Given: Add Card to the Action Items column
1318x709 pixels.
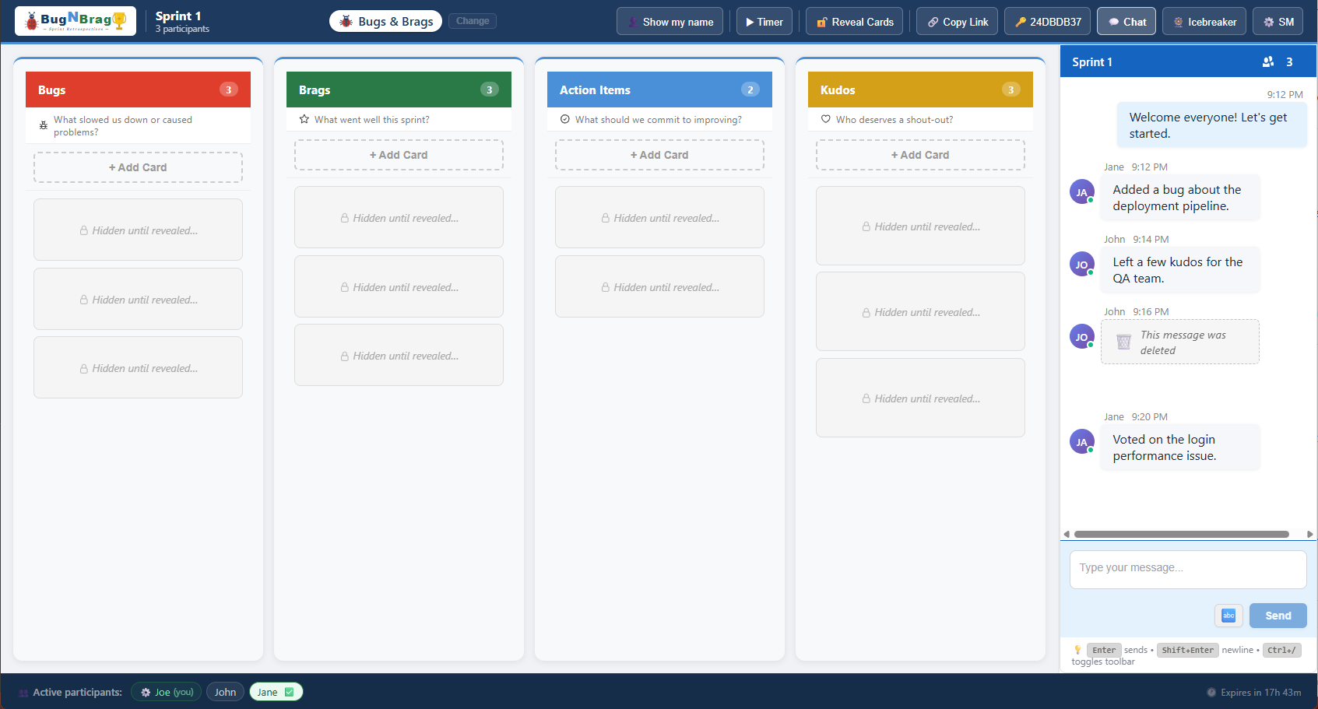Looking at the screenshot, I should (659, 155).
